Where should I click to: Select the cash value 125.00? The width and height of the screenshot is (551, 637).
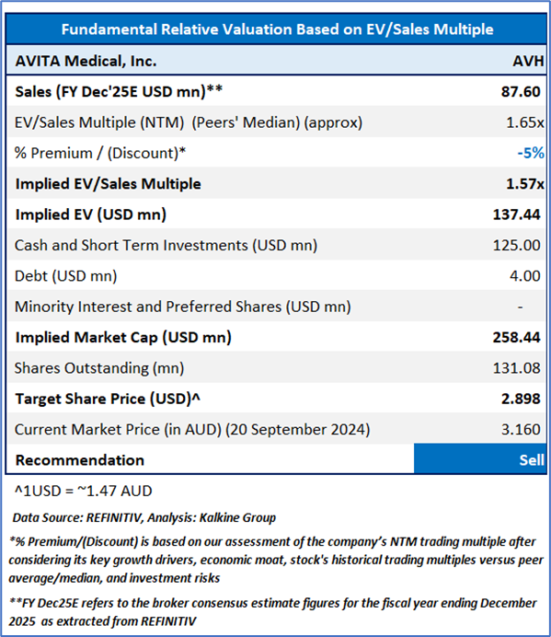tap(516, 246)
